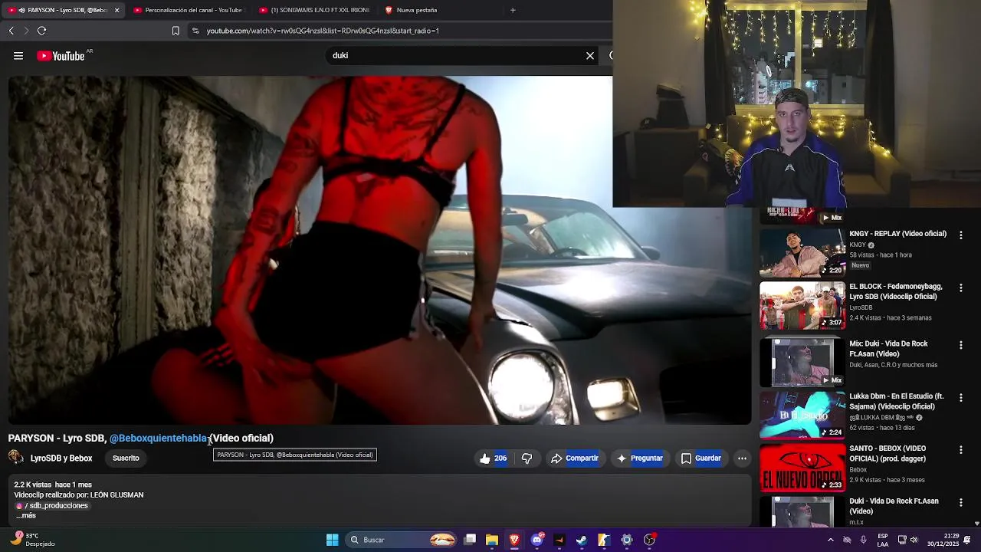The height and width of the screenshot is (552, 981).
Task: Open options menu for the 'SANTO - BEBOX' video
Action: point(960,450)
